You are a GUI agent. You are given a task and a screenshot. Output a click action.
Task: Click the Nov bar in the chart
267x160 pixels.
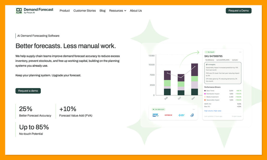(195, 79)
